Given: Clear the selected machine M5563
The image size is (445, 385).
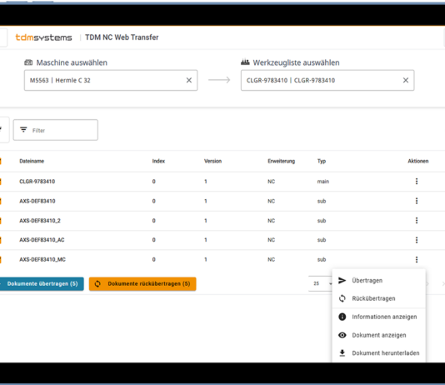Looking at the screenshot, I should (189, 80).
